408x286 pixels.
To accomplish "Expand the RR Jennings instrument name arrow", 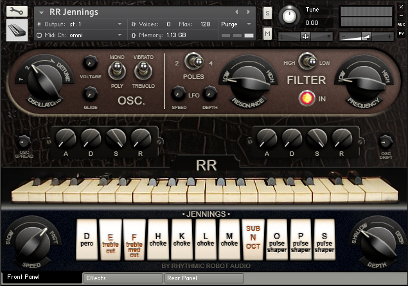I will pyautogui.click(x=41, y=12).
